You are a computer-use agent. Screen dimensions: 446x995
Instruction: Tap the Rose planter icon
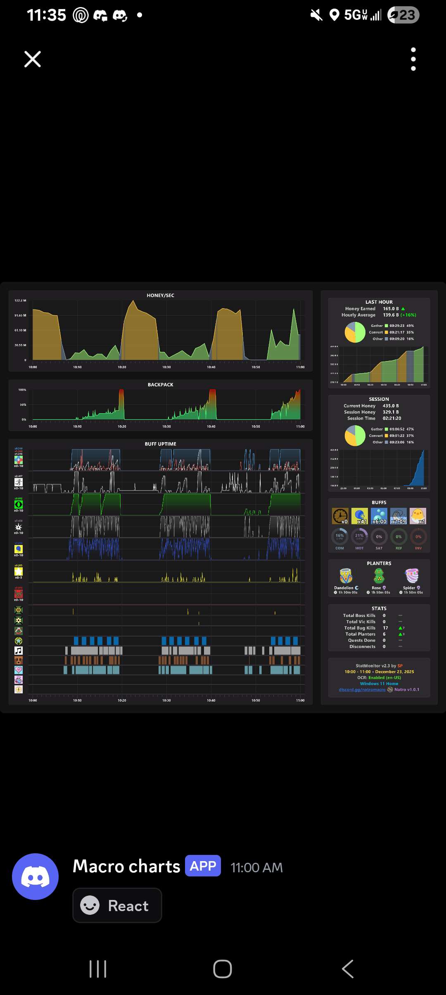coord(379,576)
